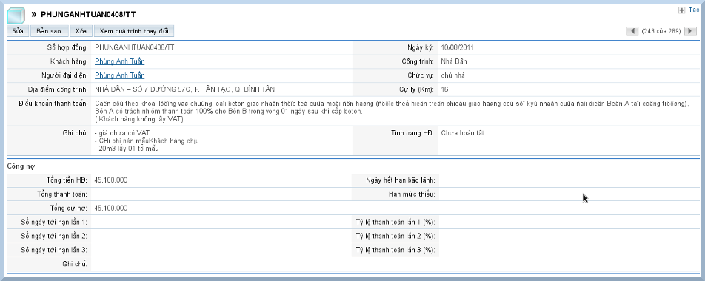The image size is (705, 281).
Task: Click the Tổng tiền HĐ value 45.100.000
Action: pos(111,180)
